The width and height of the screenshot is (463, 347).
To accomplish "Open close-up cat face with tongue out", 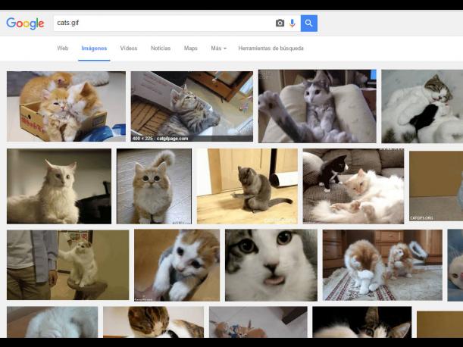I will (x=271, y=265).
